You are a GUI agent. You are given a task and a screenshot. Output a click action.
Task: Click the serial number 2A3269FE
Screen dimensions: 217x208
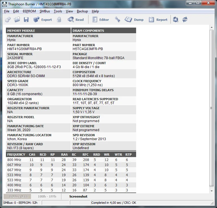pos(15,58)
